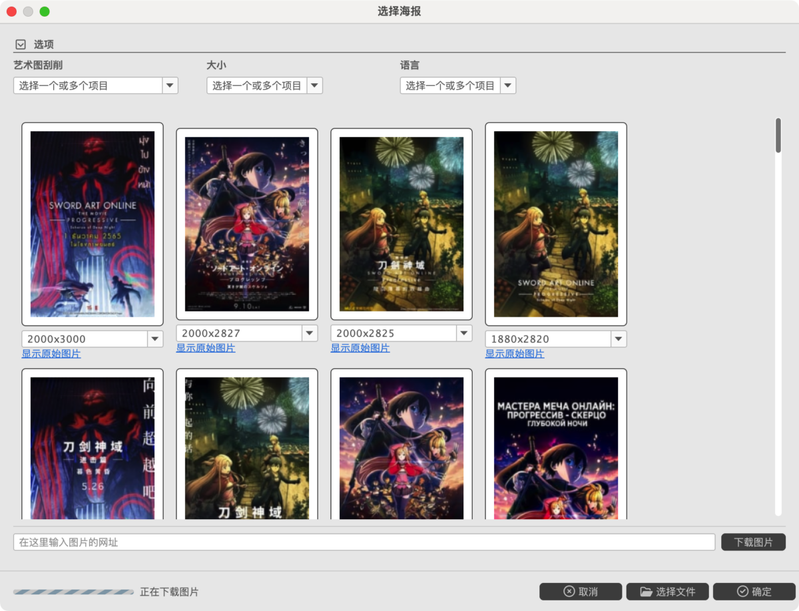
Task: Click the green zoom window button
Action: (45, 11)
